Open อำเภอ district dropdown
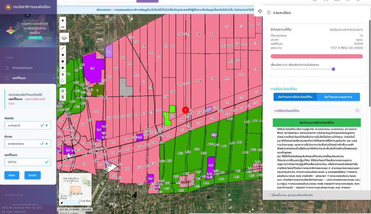The image size is (371, 214). pos(27,144)
